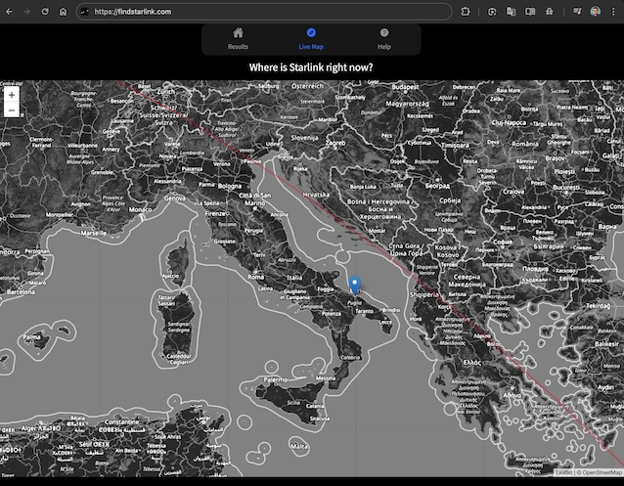Image resolution: width=624 pixels, height=486 pixels.
Task: Switch to the Results tab
Action: (238, 39)
